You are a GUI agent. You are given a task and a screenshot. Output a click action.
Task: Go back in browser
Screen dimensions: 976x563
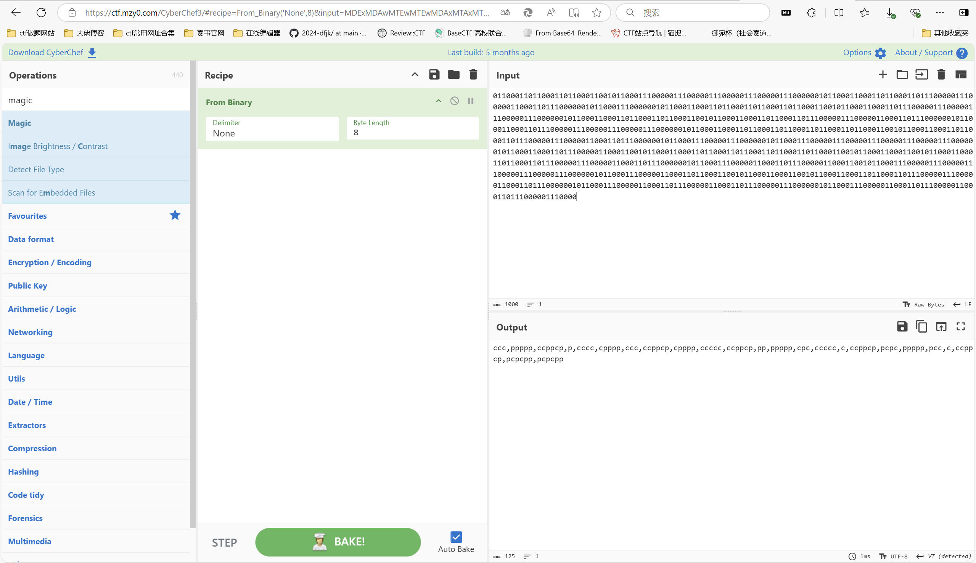16,12
